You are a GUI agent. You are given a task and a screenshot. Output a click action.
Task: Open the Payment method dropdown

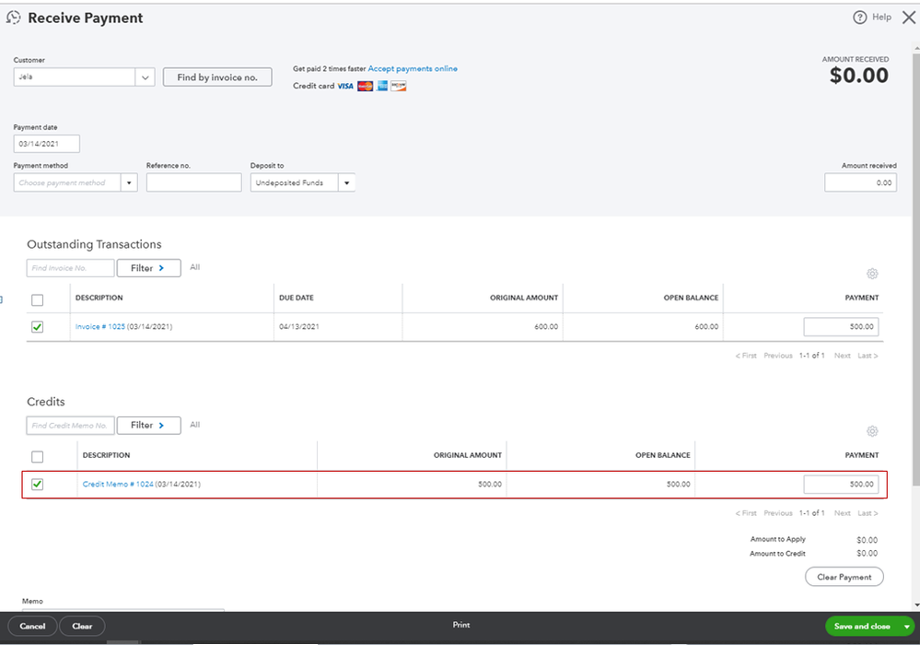pyautogui.click(x=76, y=182)
